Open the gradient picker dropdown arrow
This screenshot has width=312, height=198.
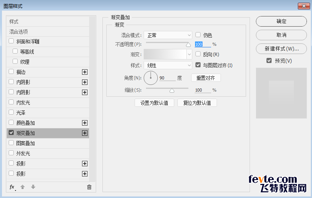[x=189, y=54]
